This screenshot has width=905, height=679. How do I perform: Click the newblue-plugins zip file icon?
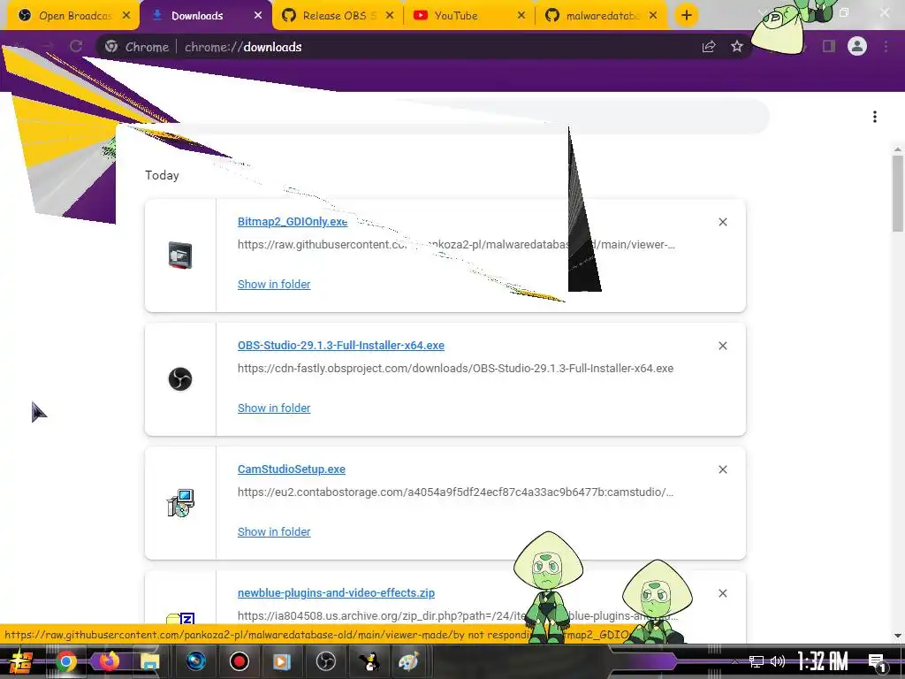[x=180, y=618]
